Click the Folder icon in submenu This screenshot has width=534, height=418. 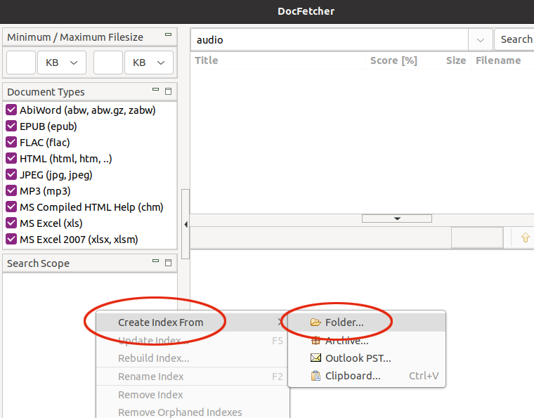[x=315, y=322]
